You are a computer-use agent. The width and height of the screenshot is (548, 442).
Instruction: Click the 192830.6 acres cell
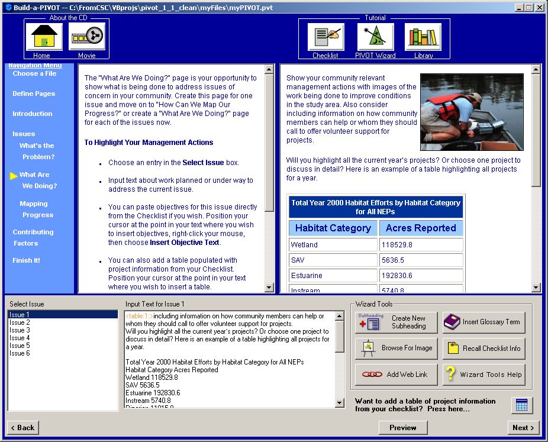coord(421,275)
